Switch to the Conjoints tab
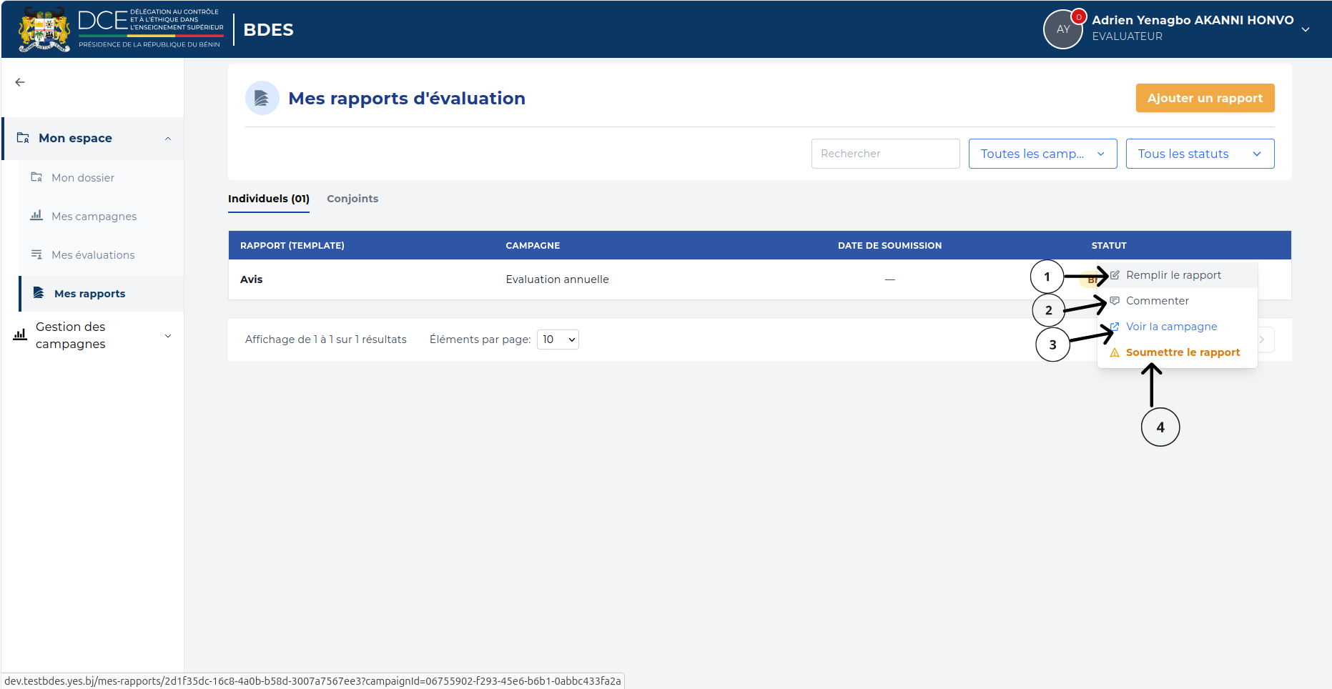 (x=352, y=199)
